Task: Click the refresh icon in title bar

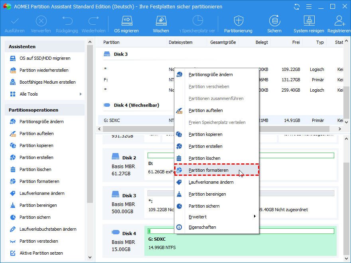Action: point(297,7)
